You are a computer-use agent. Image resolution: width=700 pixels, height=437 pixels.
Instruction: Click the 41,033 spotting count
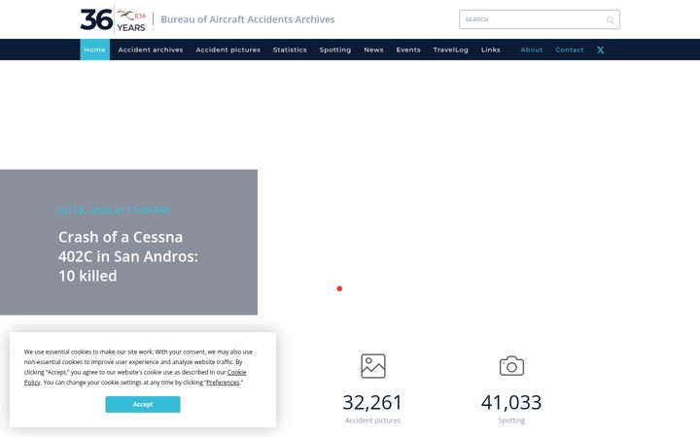coord(511,402)
